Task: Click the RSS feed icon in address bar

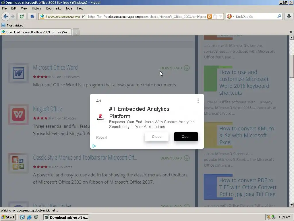Action: pyautogui.click(x=209, y=16)
